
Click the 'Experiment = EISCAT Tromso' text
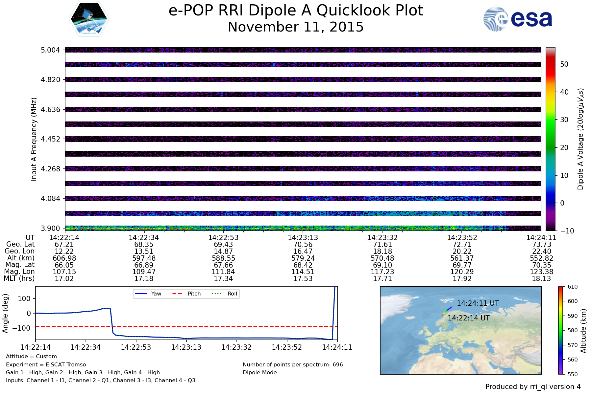[46, 365]
